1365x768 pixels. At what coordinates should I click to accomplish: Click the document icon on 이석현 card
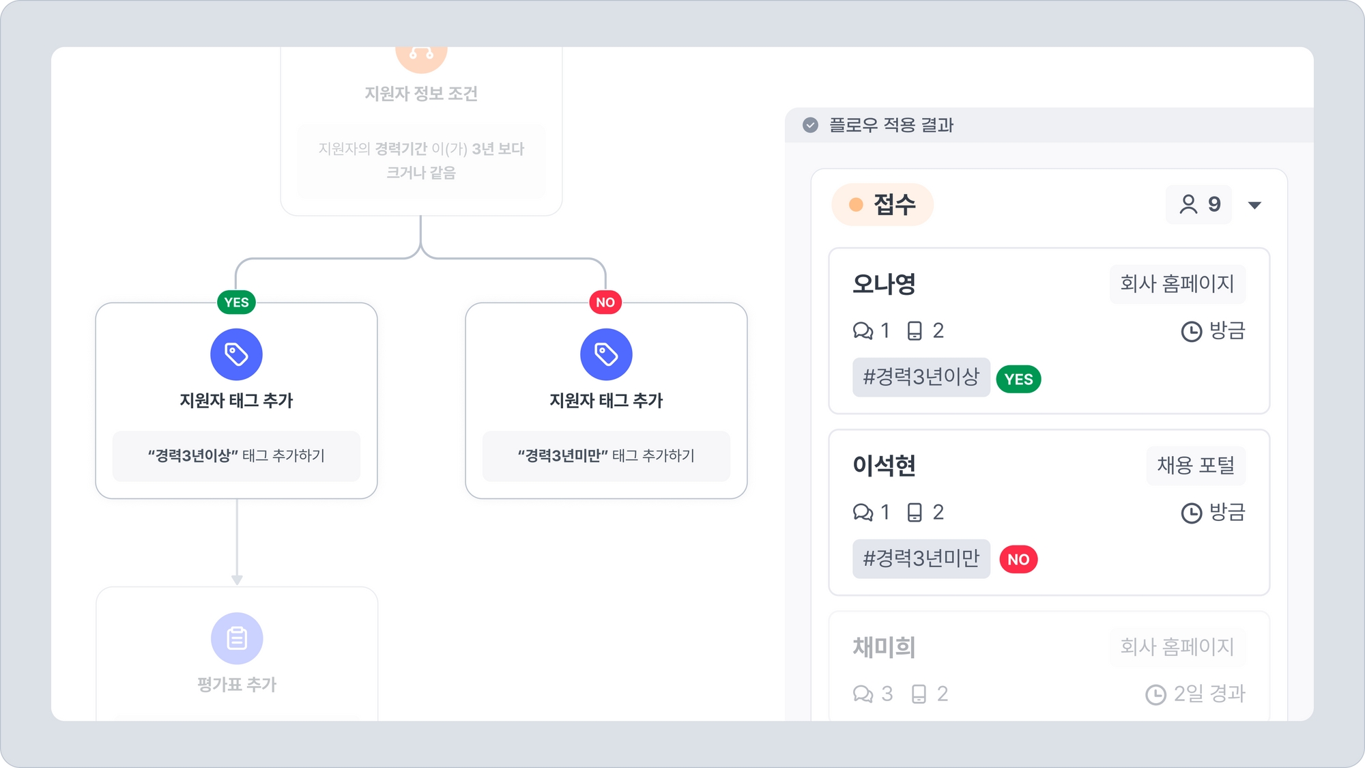pyautogui.click(x=915, y=513)
